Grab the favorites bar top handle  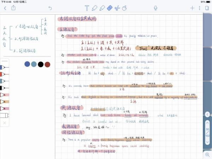[5, 61]
